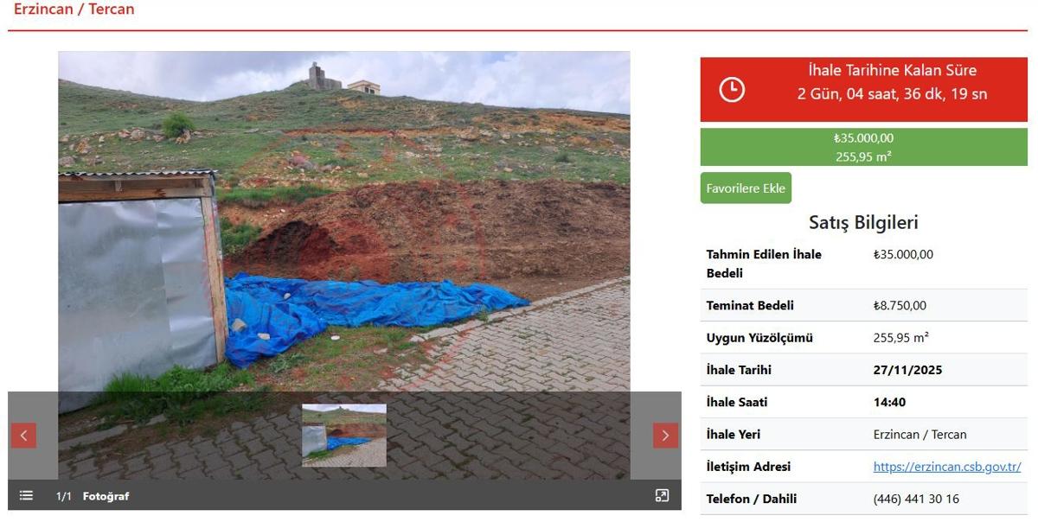The height and width of the screenshot is (522, 1038).
Task: Click the 1/1 Fotoğraf counter label
Action: point(93,496)
